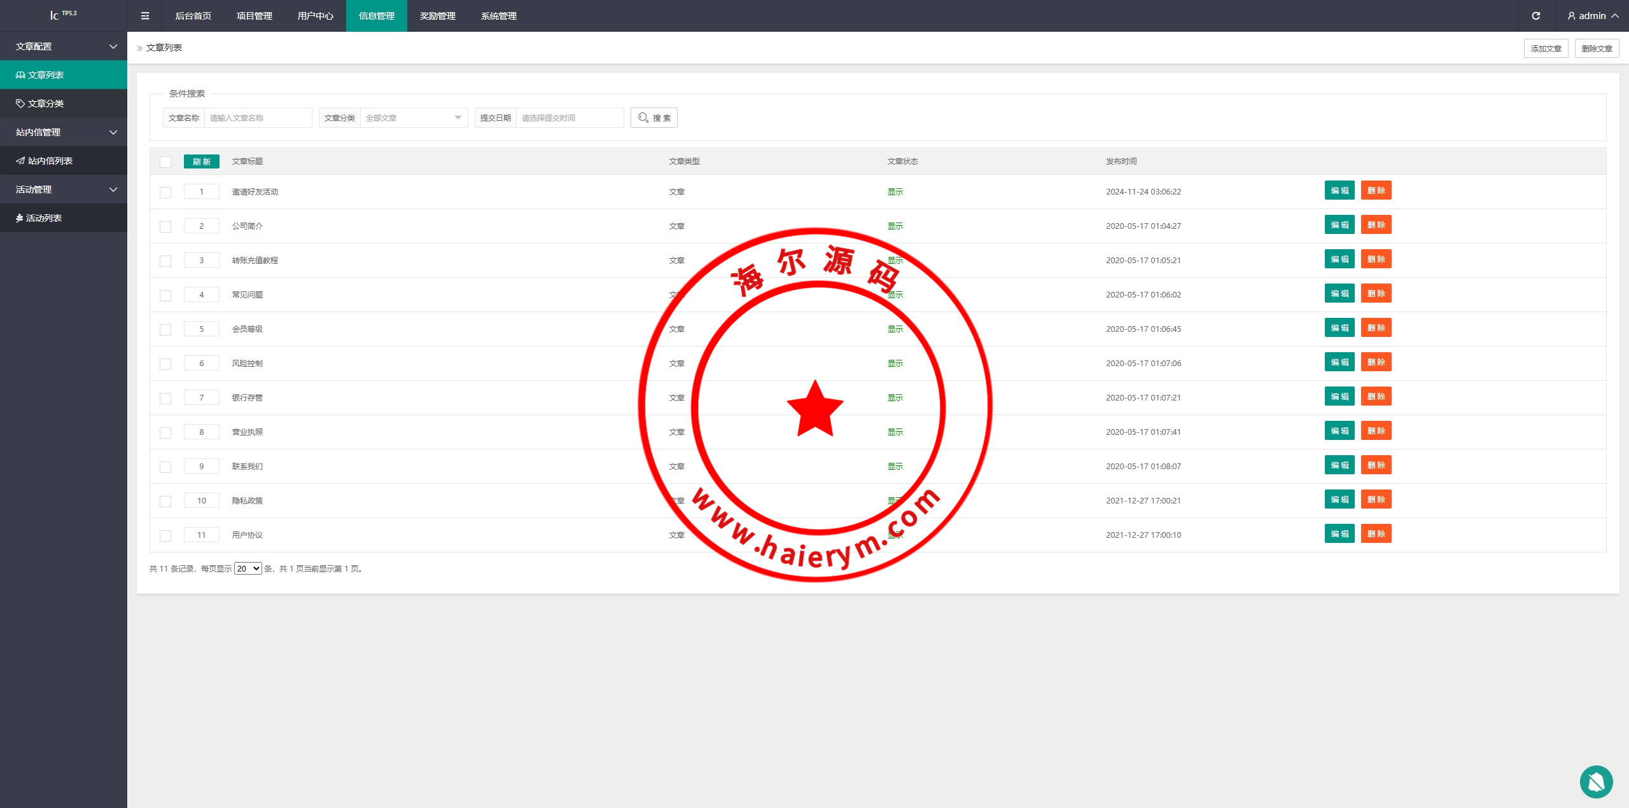Click 删除 for the 隐私政策 article

pos(1376,500)
